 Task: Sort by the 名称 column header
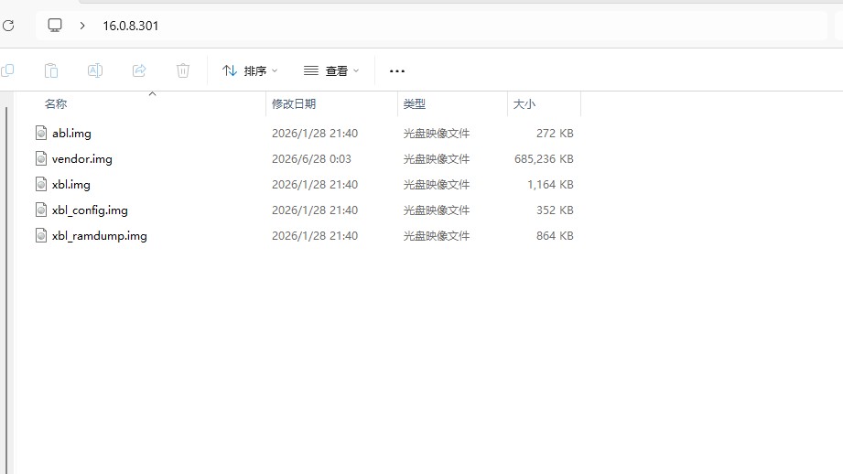tap(56, 103)
